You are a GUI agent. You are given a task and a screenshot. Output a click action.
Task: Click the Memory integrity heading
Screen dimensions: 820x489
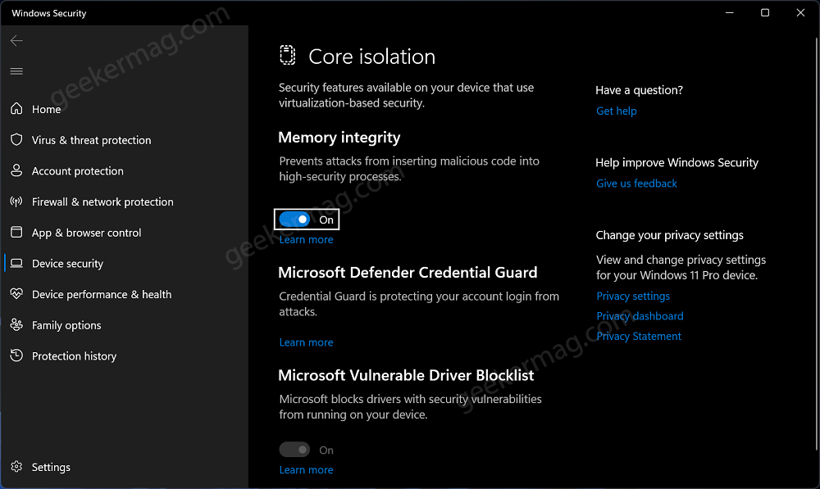click(x=339, y=137)
